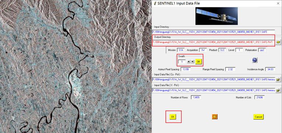
Task: Click the Sentinel-1 satellite image
Action: 216,16
